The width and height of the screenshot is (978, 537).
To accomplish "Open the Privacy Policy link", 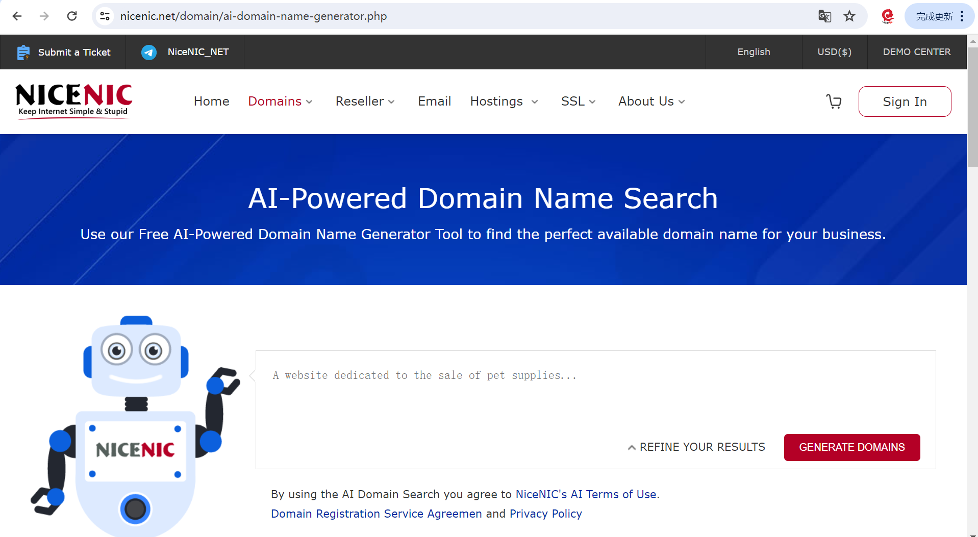I will click(x=545, y=514).
